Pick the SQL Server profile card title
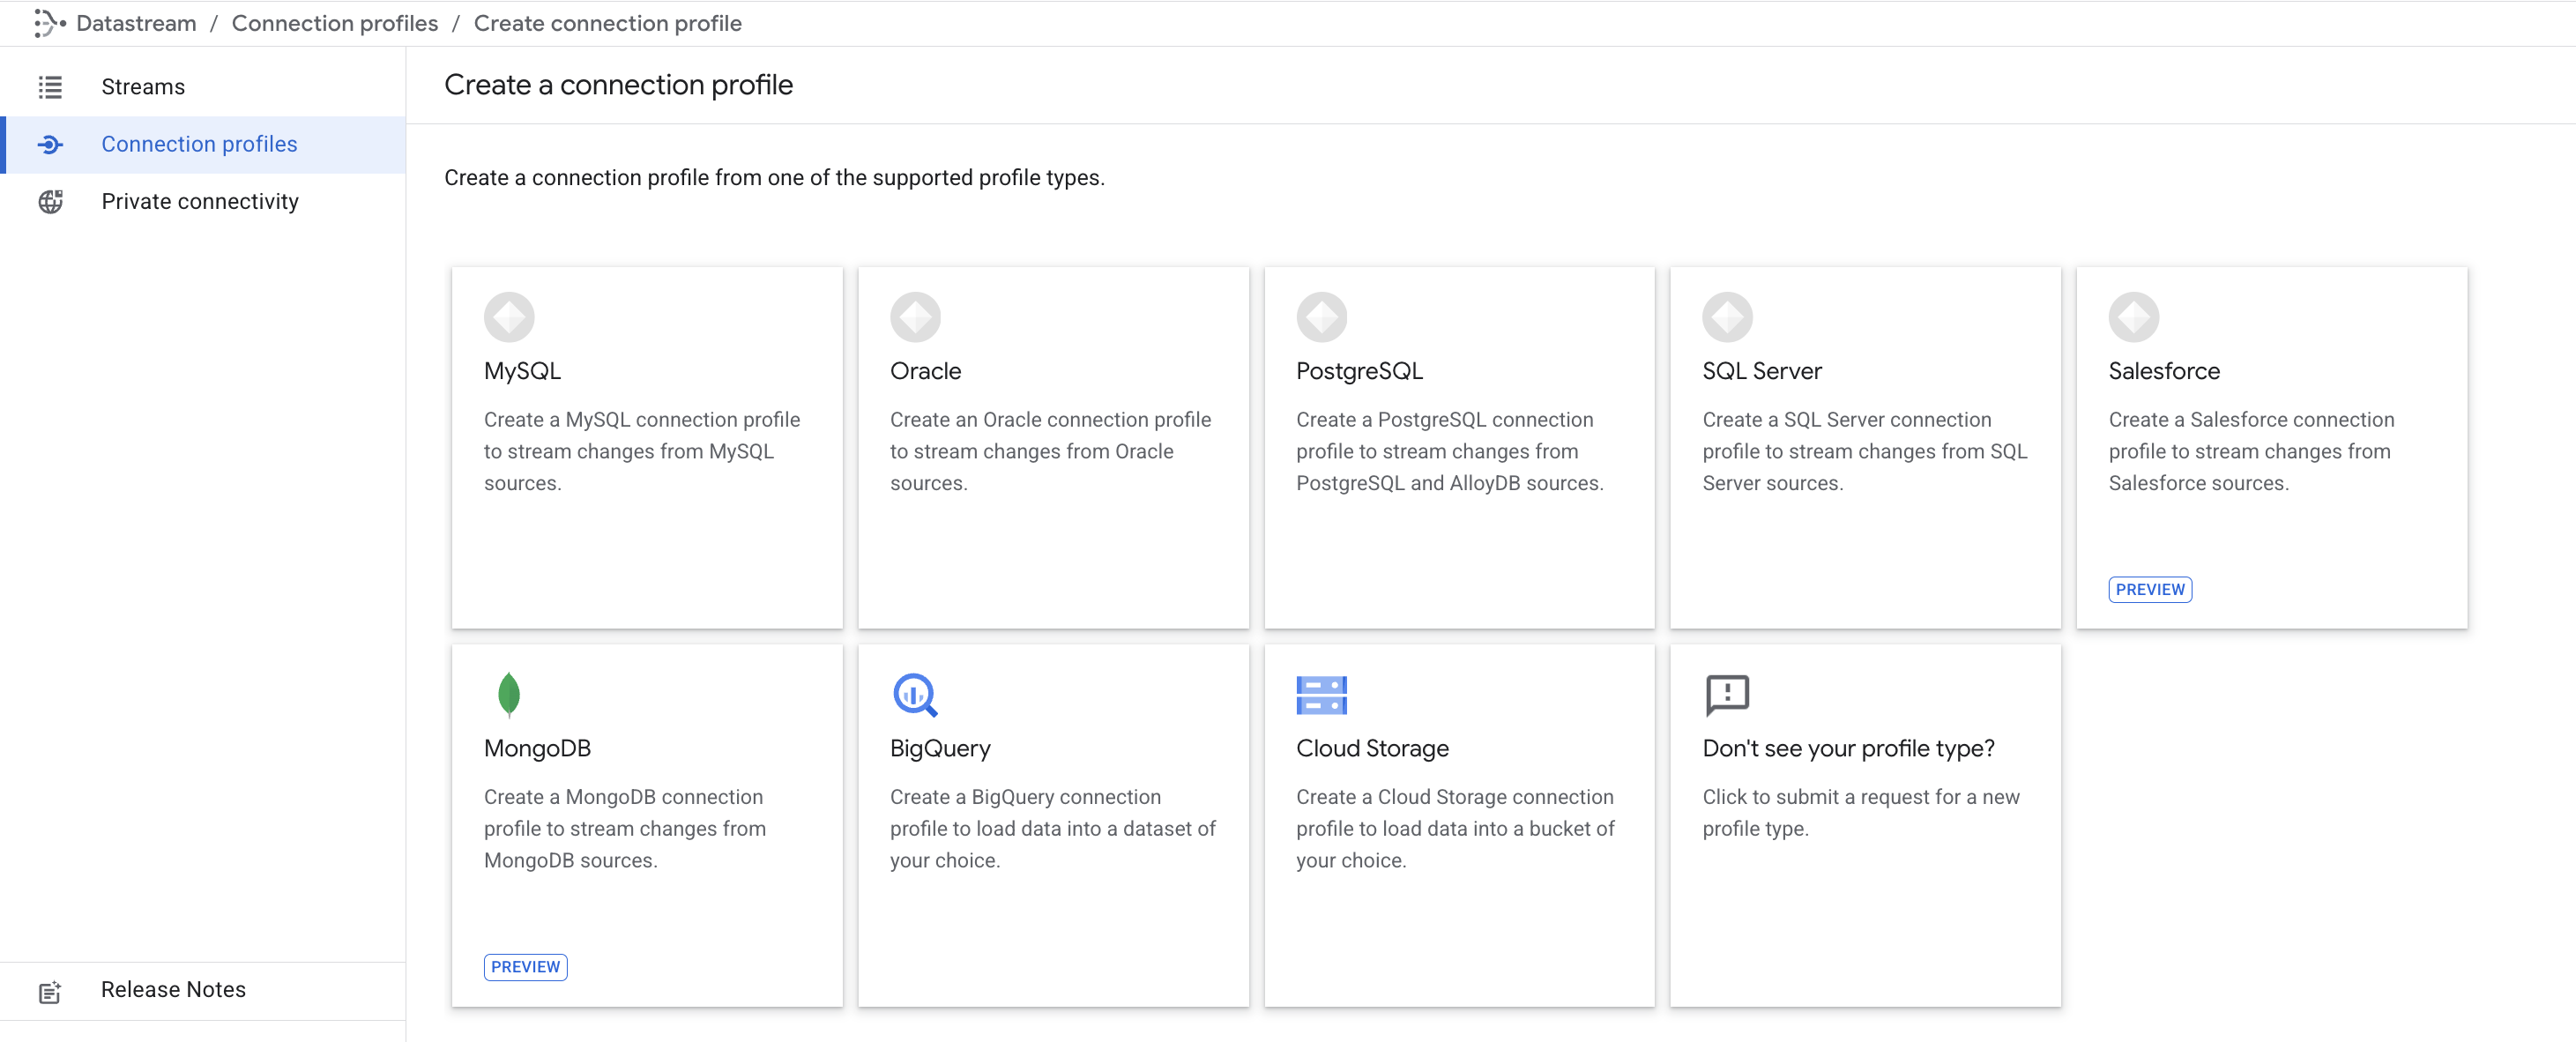Image resolution: width=2576 pixels, height=1042 pixels. click(1761, 371)
